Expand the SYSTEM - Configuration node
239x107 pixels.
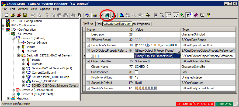point(3,21)
